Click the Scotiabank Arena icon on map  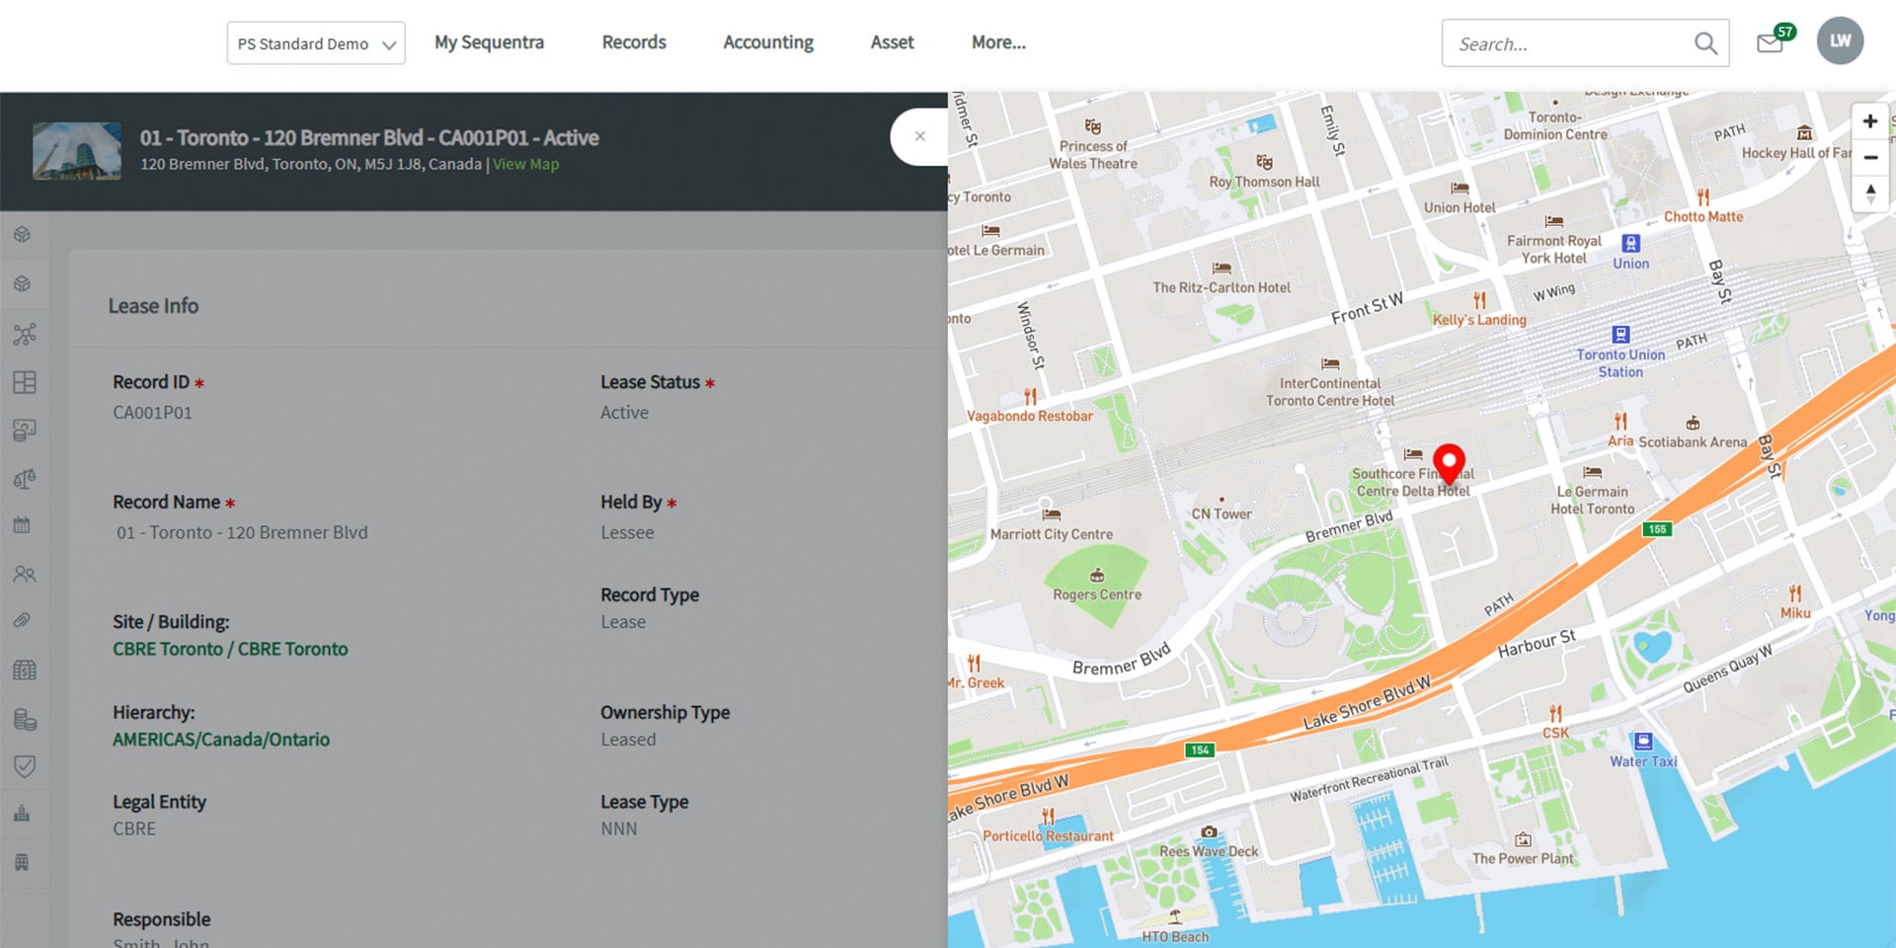1693,423
